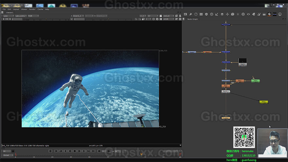Open the File menu
This screenshot has height=162, width=288.
pyautogui.click(x=4, y=9)
